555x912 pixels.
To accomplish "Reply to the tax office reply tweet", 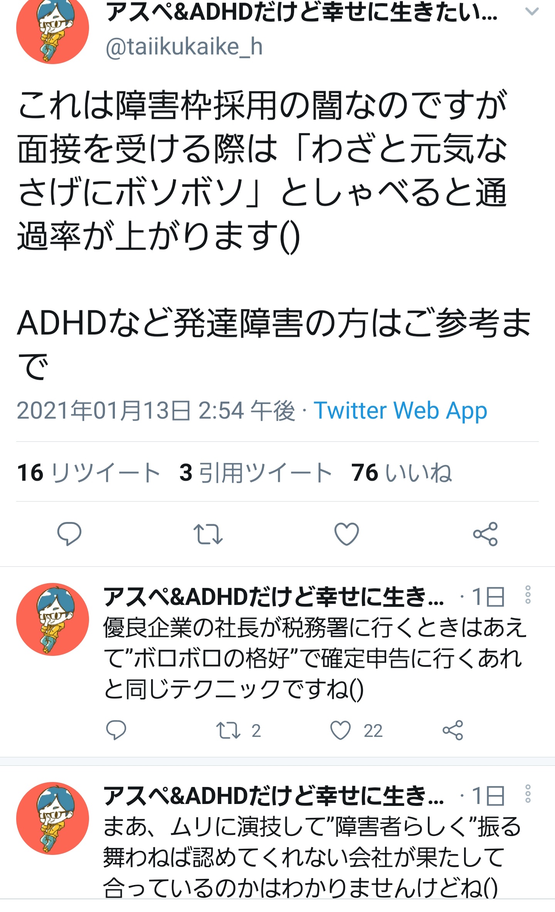I will pos(116,730).
